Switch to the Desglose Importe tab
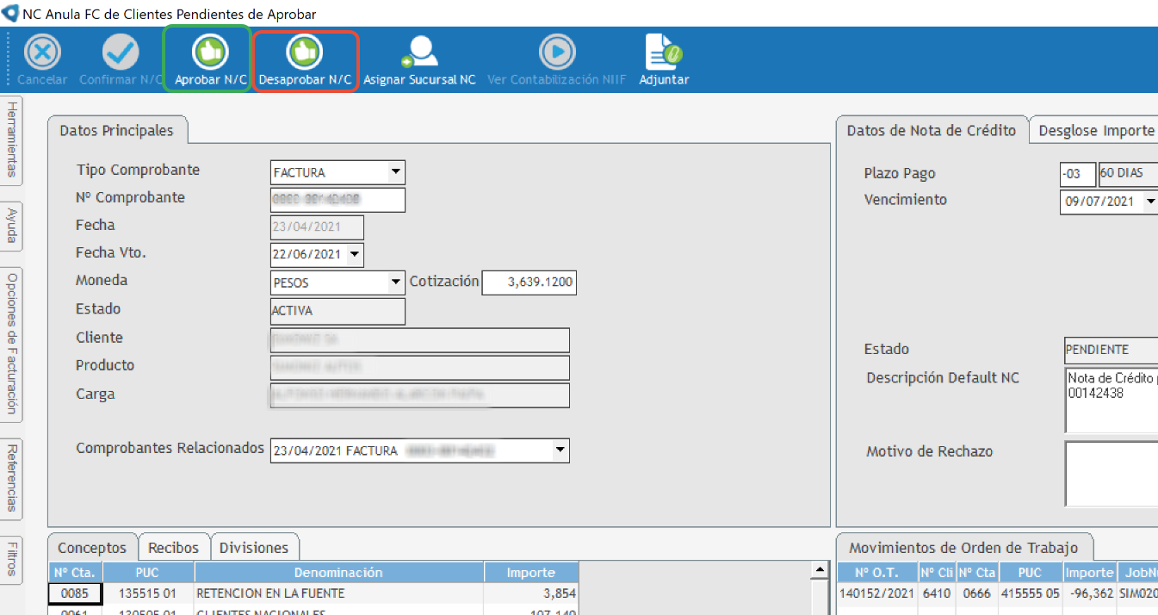The height and width of the screenshot is (615, 1158). pyautogui.click(x=1095, y=131)
